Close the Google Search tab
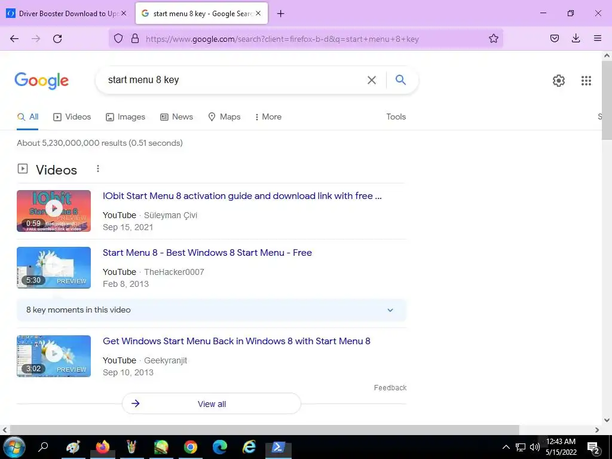612x459 pixels. pos(258,13)
